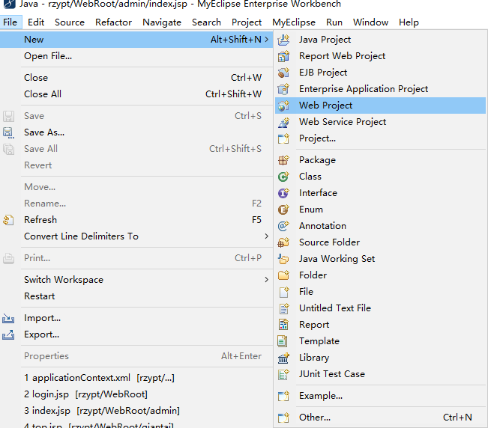Click the Report chart icon
488x428 pixels.
coord(283,325)
